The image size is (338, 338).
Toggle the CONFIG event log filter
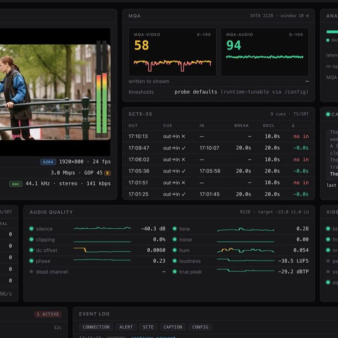(x=200, y=327)
